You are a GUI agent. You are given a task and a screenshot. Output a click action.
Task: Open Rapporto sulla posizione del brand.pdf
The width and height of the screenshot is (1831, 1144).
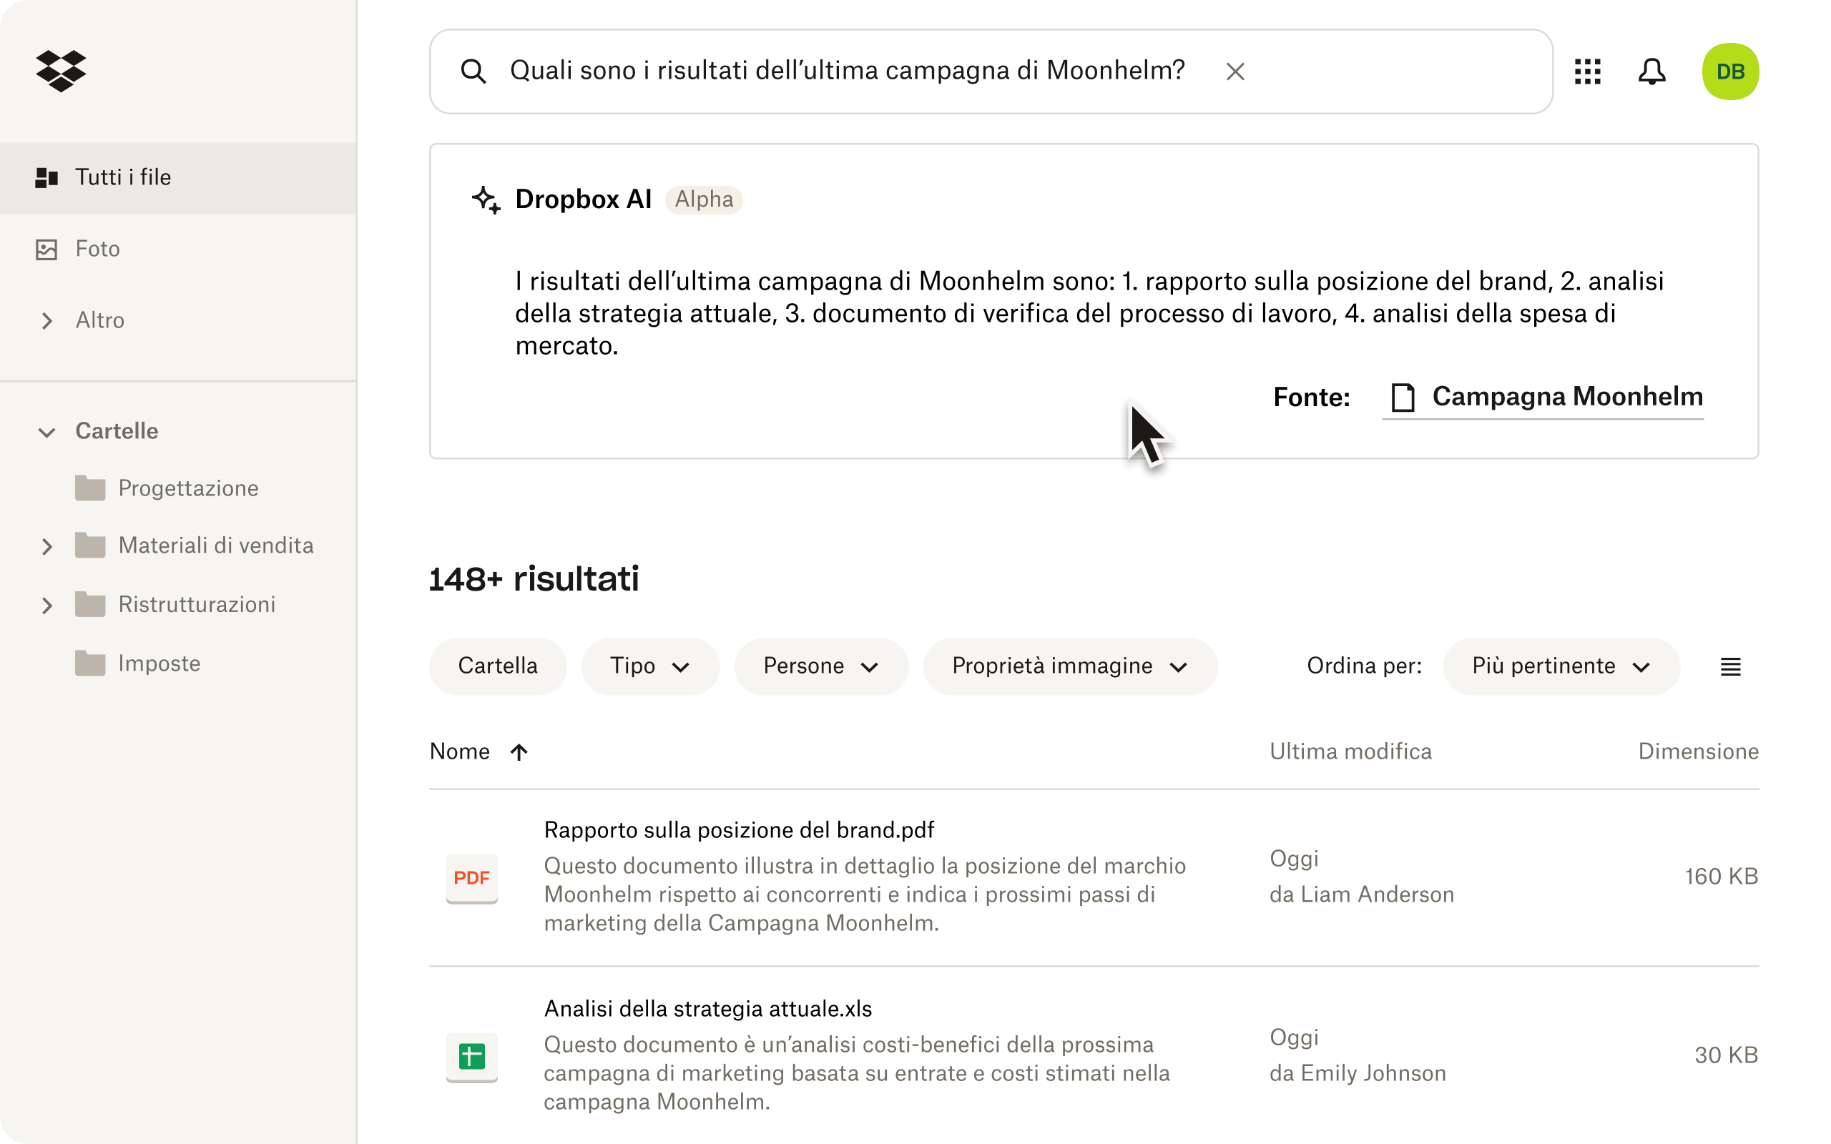pos(738,830)
